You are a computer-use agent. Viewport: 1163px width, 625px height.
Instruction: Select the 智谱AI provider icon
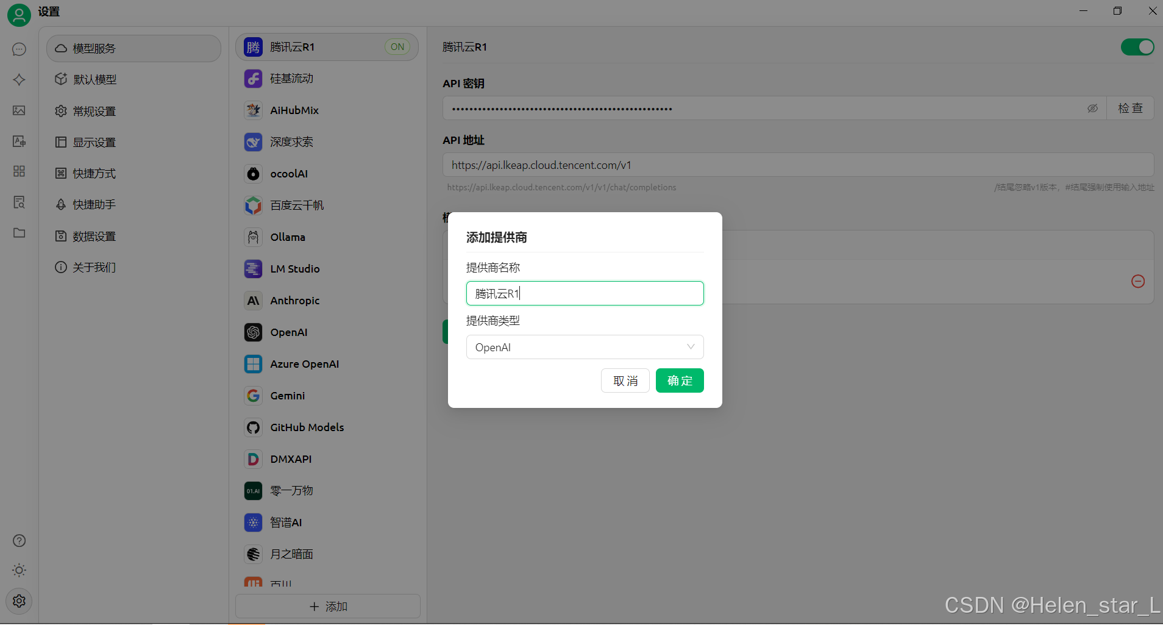pyautogui.click(x=253, y=523)
